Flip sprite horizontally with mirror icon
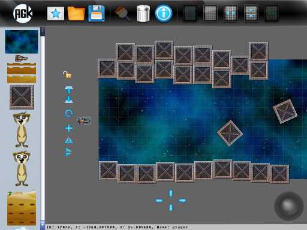The width and height of the screenshot is (307, 230). point(69,140)
